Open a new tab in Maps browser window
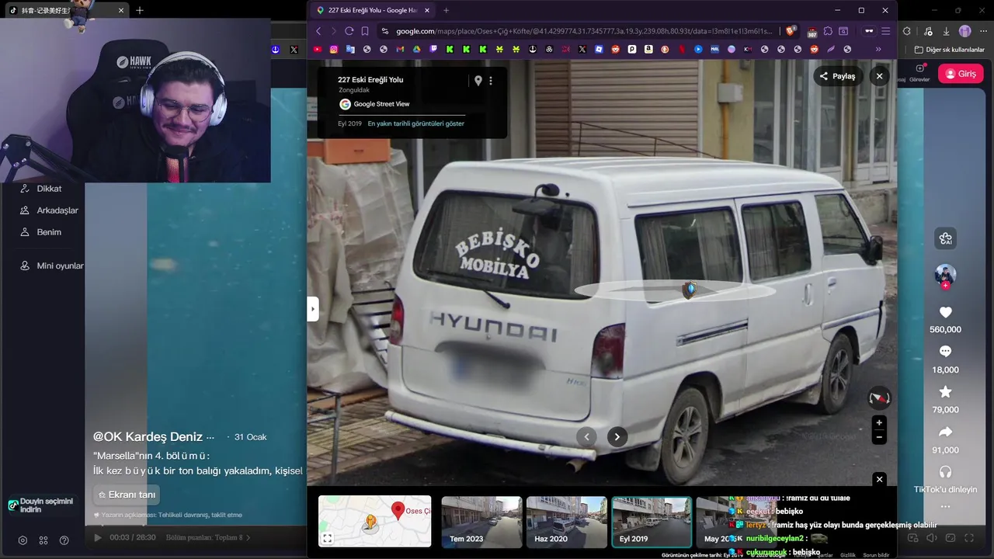The height and width of the screenshot is (559, 994). [x=446, y=10]
